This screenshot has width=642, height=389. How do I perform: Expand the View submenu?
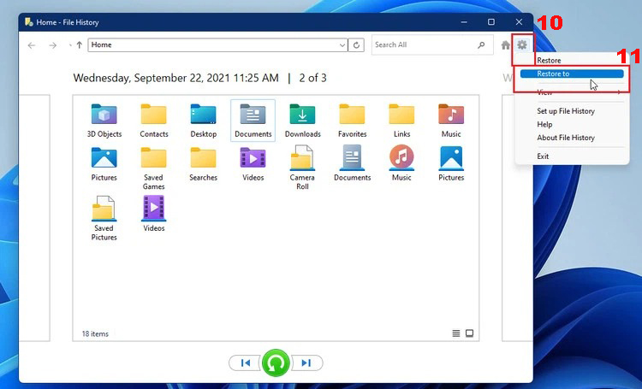coord(572,92)
